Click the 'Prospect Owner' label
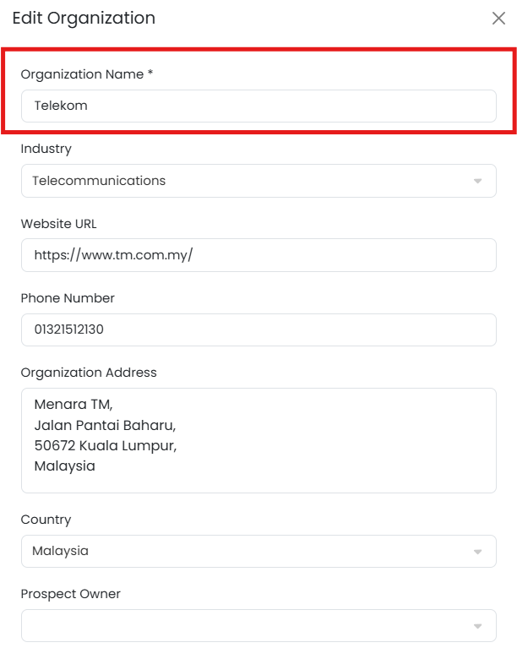This screenshot has height=648, width=517. pos(71,594)
